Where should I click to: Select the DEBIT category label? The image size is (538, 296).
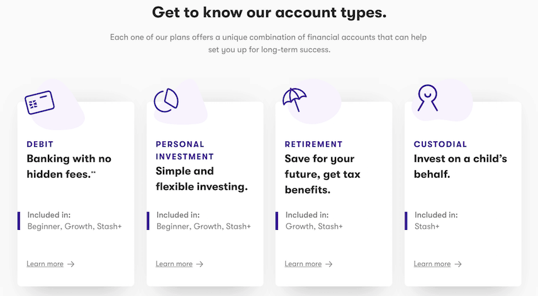tap(40, 144)
